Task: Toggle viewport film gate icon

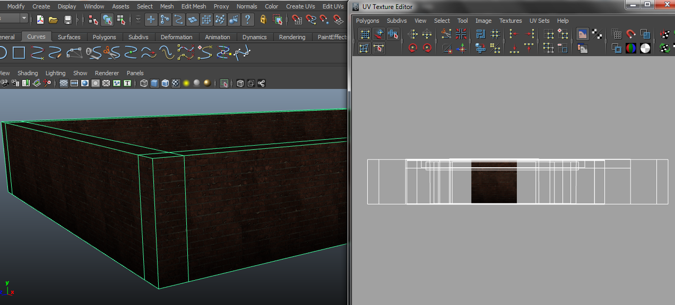Action: click(74, 83)
